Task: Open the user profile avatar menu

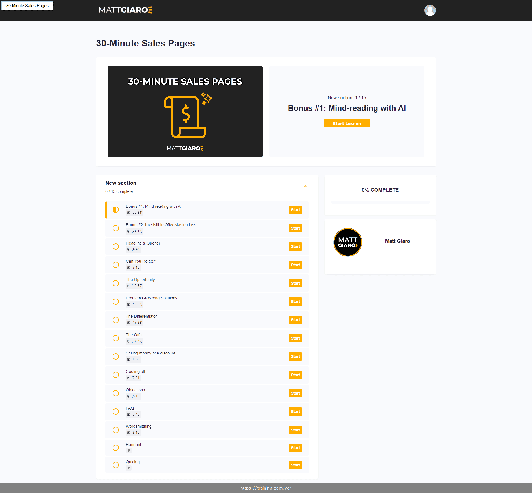Action: tap(430, 10)
